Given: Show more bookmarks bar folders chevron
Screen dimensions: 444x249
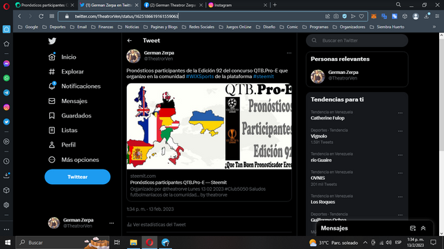Looking at the screenshot, I should [434, 27].
